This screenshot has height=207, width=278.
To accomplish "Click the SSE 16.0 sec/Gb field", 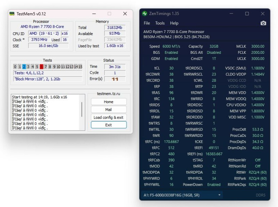I will (48, 45).
